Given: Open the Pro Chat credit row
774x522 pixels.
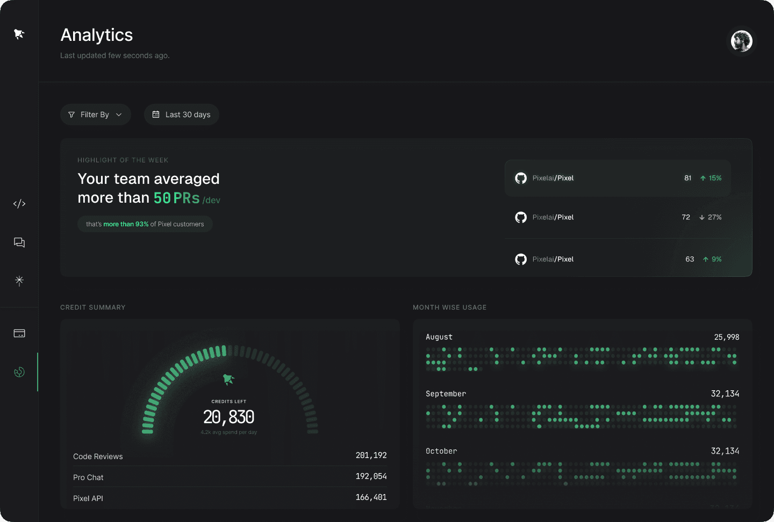Looking at the screenshot, I should [230, 477].
